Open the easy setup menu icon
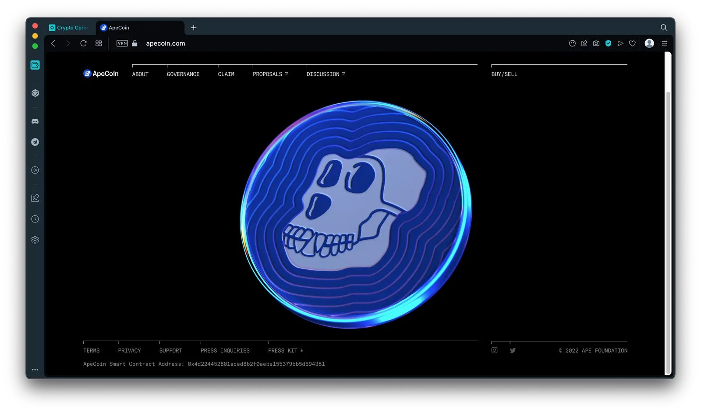 pos(665,43)
